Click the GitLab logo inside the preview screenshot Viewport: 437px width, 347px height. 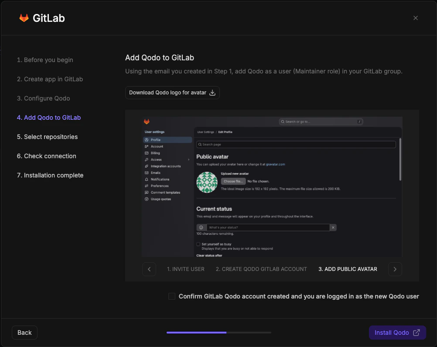click(147, 121)
